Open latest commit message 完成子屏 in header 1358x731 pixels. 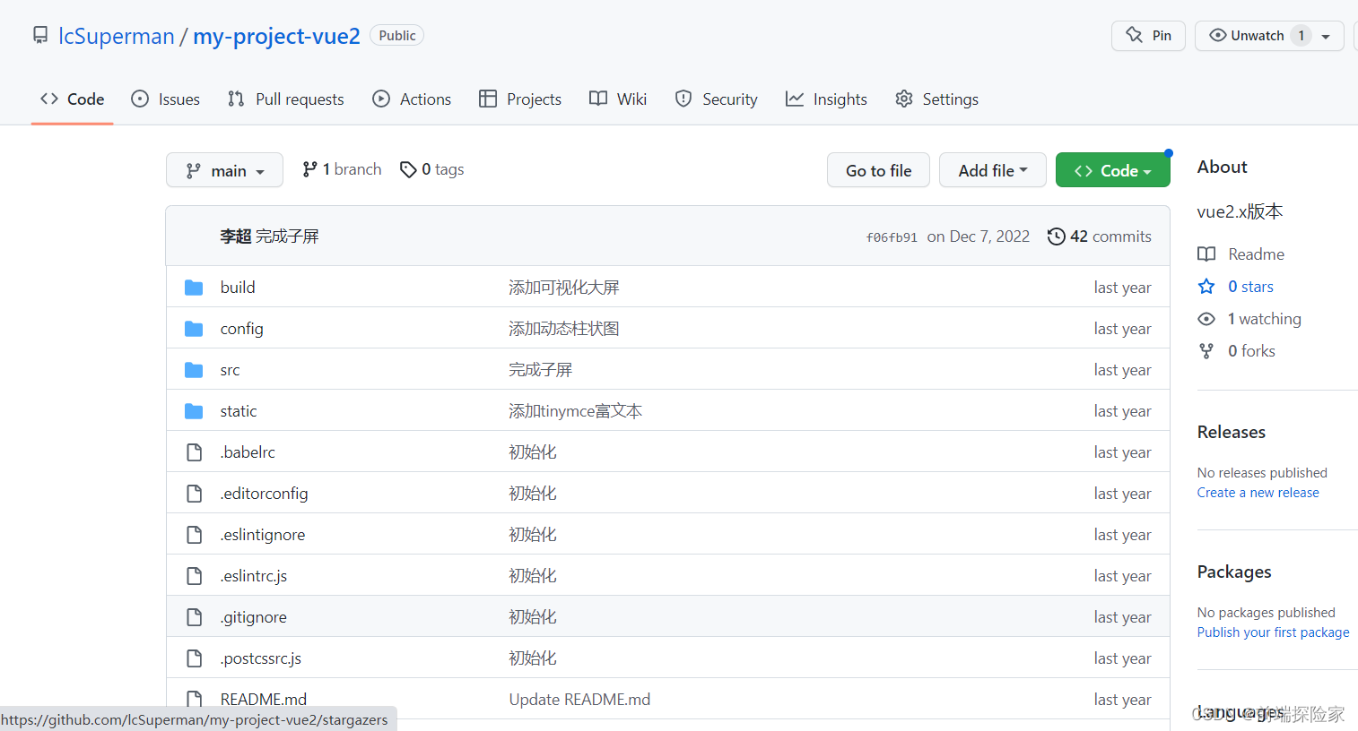pyautogui.click(x=287, y=236)
